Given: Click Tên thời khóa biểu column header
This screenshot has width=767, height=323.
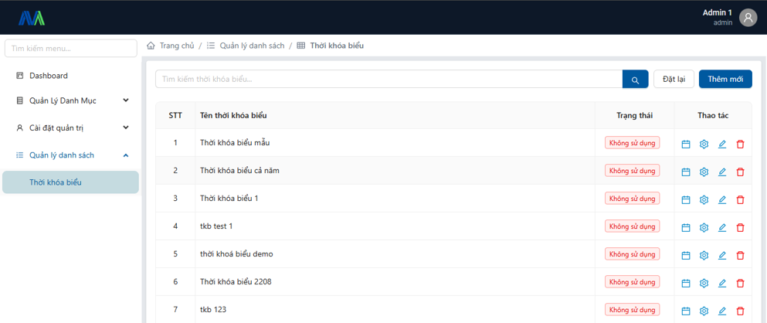Looking at the screenshot, I should [233, 115].
